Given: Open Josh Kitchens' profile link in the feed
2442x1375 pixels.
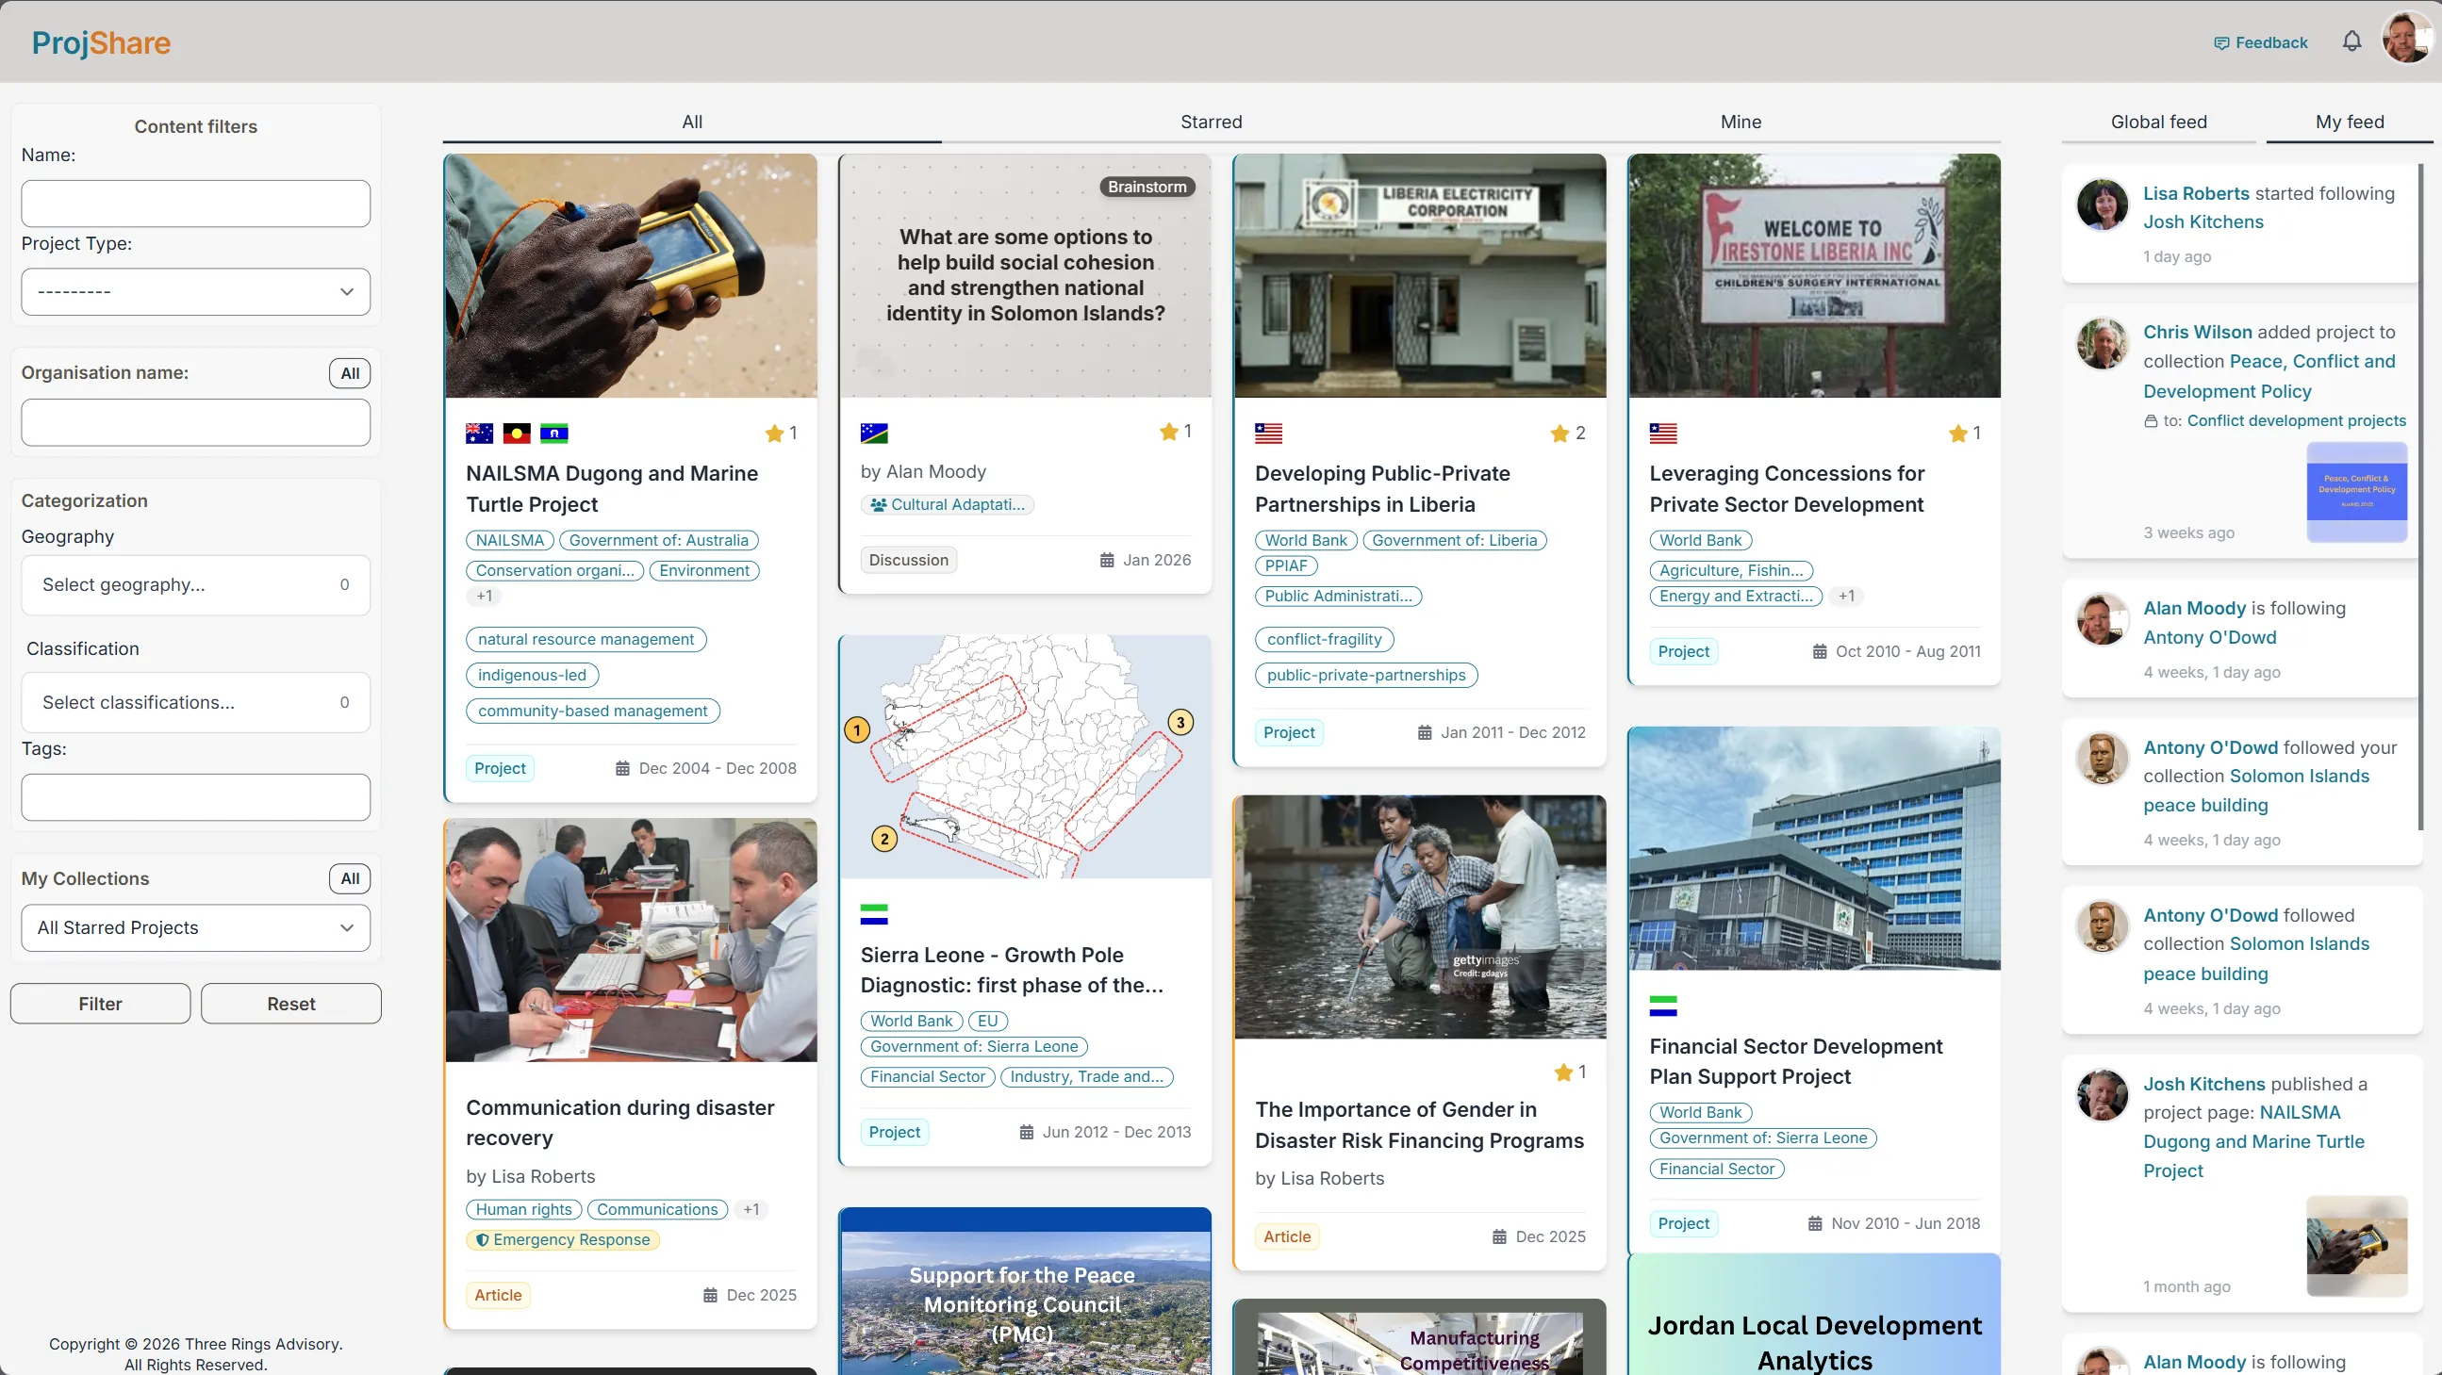Looking at the screenshot, I should [2203, 221].
